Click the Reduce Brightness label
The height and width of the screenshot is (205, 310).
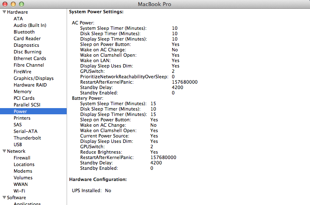click(101, 152)
